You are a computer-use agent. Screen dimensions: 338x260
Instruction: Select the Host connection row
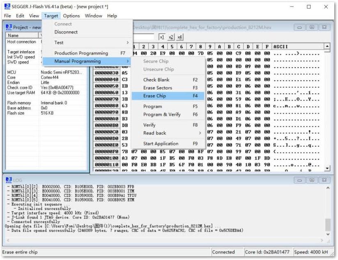tap(24, 42)
